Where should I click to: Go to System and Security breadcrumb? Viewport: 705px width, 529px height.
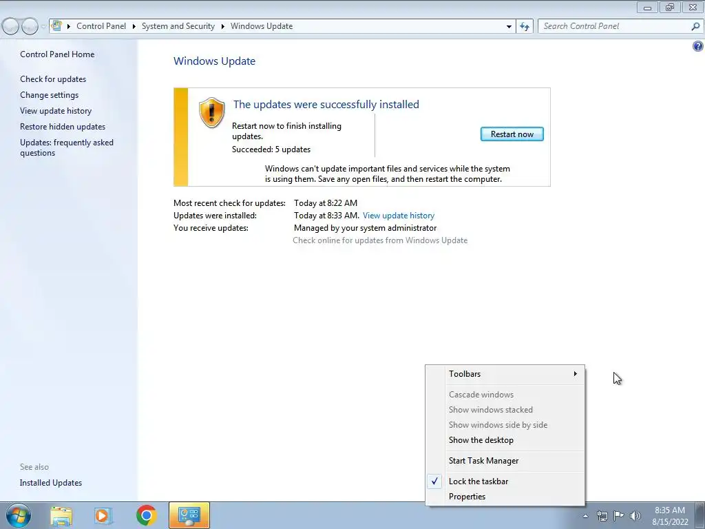178,26
